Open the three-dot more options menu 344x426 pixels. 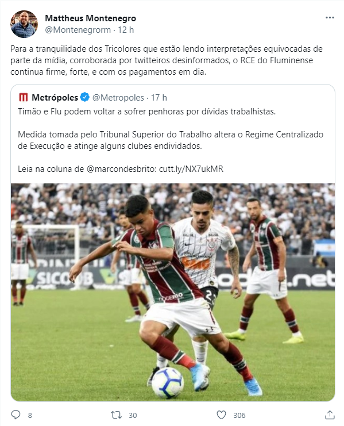[x=330, y=18]
